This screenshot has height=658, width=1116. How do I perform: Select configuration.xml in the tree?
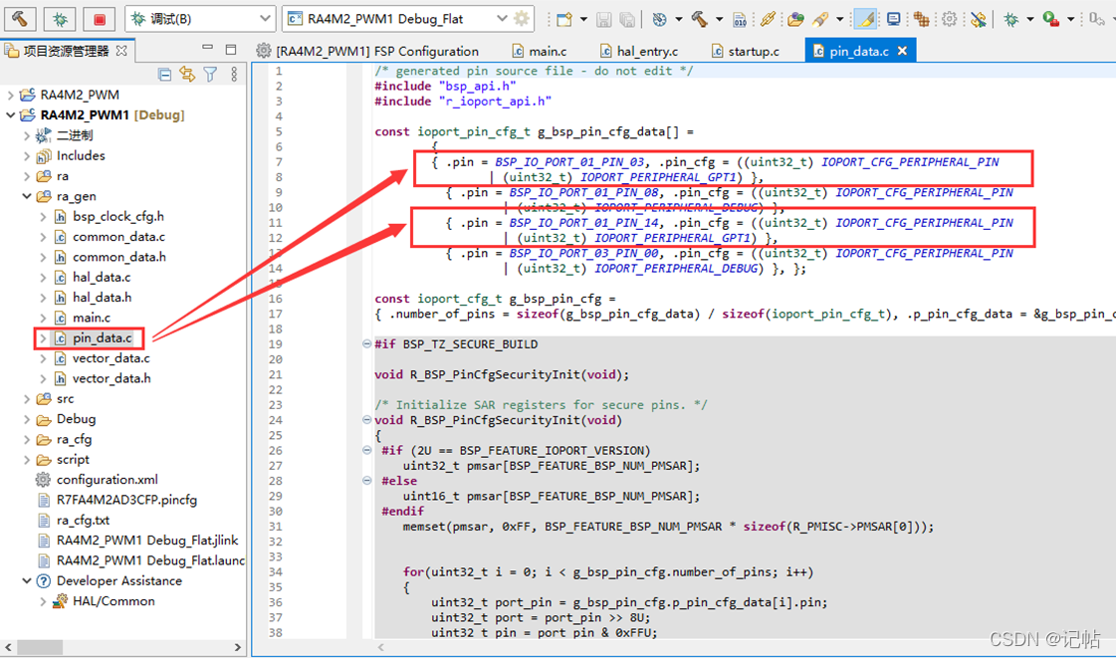point(107,480)
